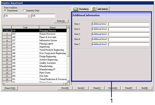Select the Department radio button

[5, 11]
